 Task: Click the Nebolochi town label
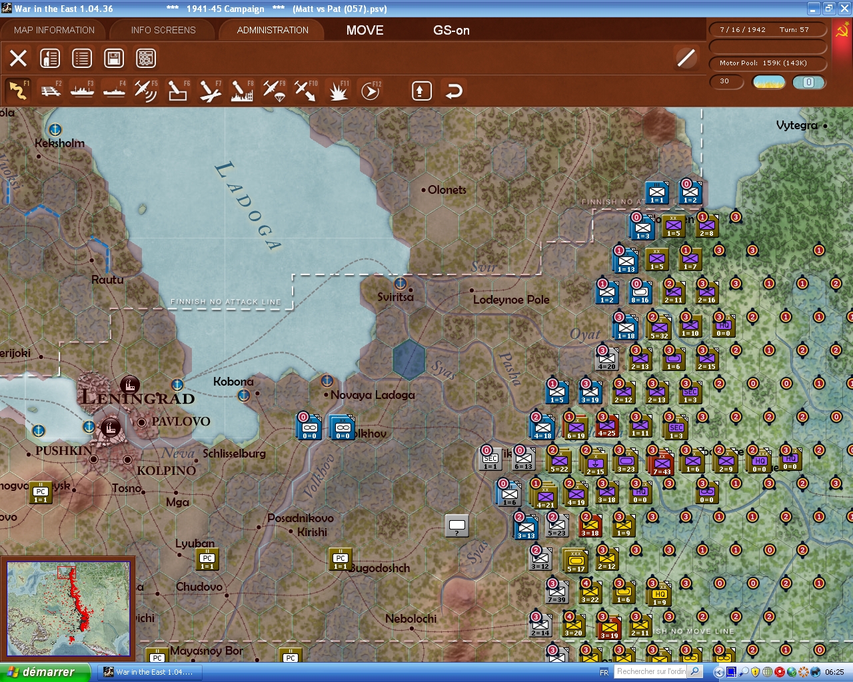411,619
